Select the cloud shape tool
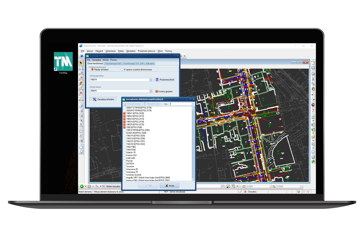This screenshot has height=242, width=363. pos(81,148)
